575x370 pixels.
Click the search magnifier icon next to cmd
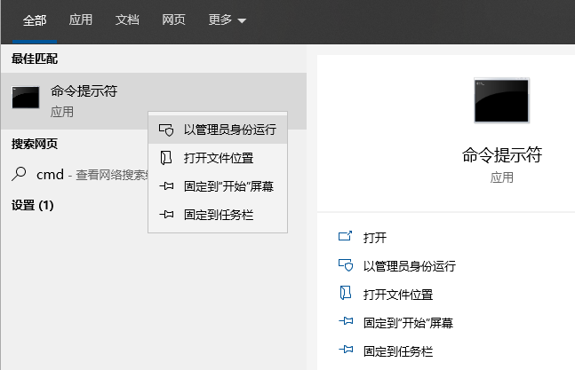(20, 175)
